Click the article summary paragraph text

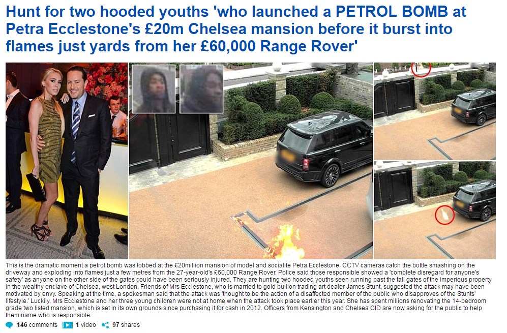[x=248, y=290]
